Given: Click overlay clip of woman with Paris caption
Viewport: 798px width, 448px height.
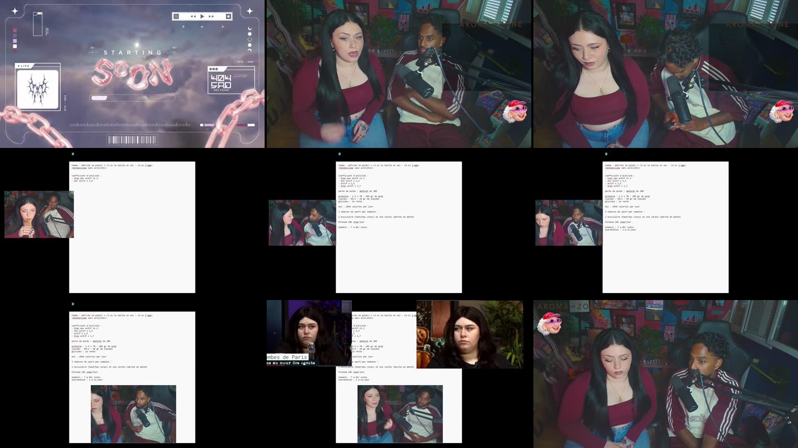Looking at the screenshot, I should tap(309, 333).
